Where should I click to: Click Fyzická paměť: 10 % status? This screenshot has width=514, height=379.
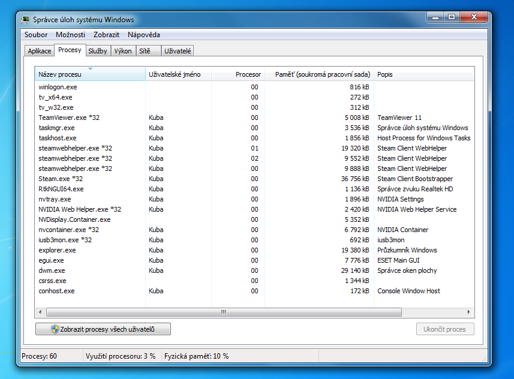coord(196,356)
